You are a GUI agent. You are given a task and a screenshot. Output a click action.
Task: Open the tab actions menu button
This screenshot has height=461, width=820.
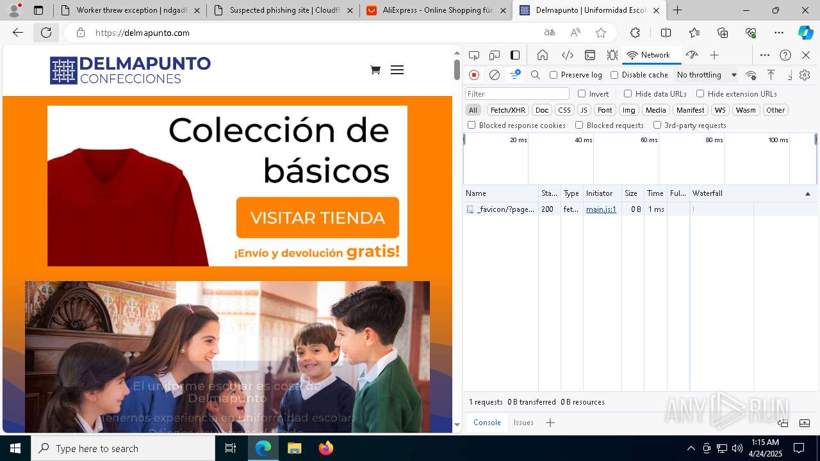(38, 10)
